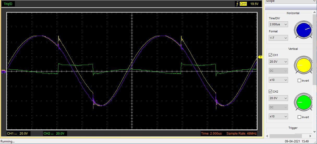Image resolution: width=317 pixels, height=144 pixels.
Task: Enable Invert for CH2
Action: click(x=299, y=117)
